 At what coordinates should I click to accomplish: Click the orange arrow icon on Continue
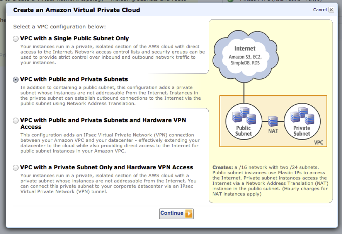(x=189, y=213)
